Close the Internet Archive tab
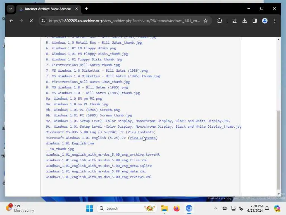This screenshot has width=286, height=215. [x=77, y=9]
